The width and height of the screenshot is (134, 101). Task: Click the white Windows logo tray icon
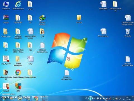coord(116,98)
